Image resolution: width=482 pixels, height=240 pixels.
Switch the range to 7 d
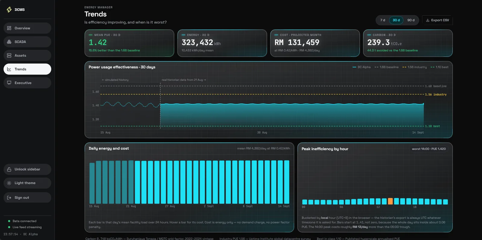pyautogui.click(x=383, y=20)
